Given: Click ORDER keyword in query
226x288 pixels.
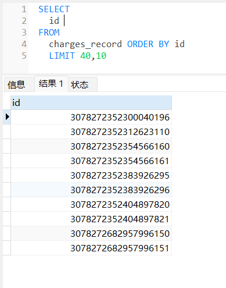Looking at the screenshot, I should click(x=140, y=44).
